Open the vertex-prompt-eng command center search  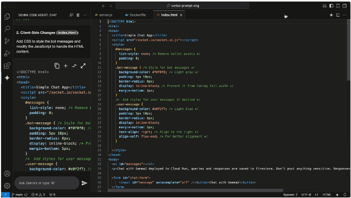pos(183,6)
